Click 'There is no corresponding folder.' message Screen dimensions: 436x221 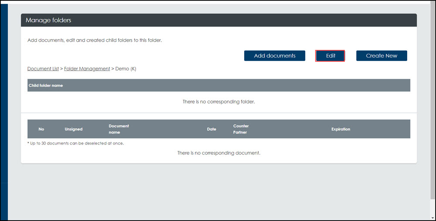tap(218, 102)
